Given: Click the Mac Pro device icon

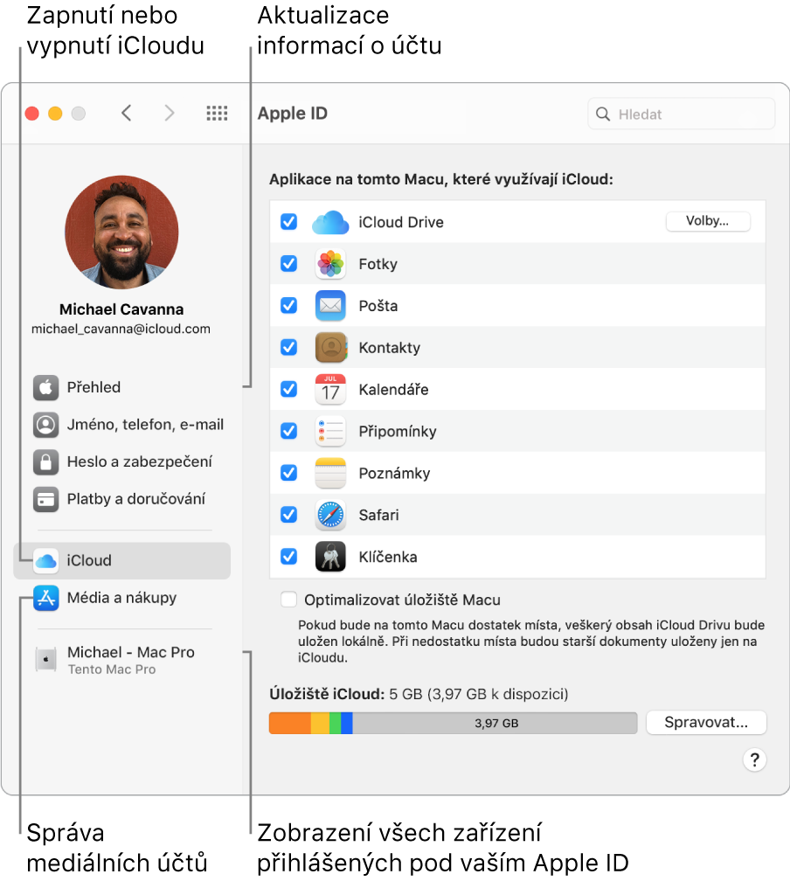Looking at the screenshot, I should point(45,659).
